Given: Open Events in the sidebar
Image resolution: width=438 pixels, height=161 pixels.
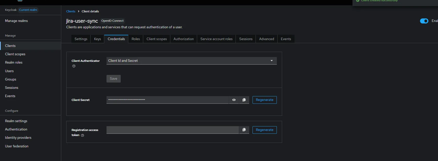Looking at the screenshot, I should coord(30,96).
